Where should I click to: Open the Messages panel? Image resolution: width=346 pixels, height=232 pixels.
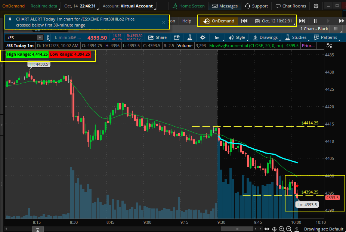pyautogui.click(x=225, y=6)
